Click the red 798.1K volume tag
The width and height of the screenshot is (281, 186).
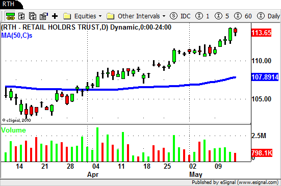(262, 153)
